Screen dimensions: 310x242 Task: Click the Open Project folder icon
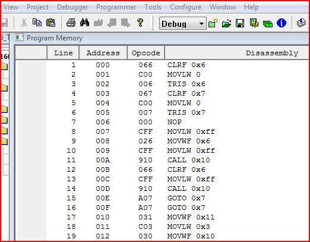click(x=227, y=23)
